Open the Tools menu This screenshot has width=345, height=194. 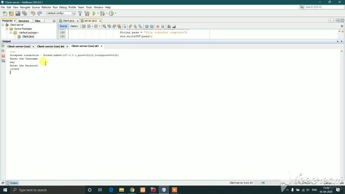click(x=89, y=7)
